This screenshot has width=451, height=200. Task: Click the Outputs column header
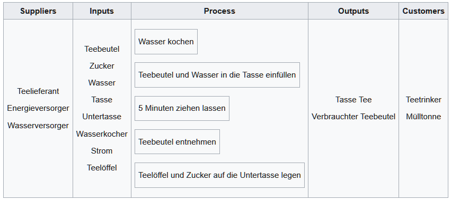coord(353,11)
